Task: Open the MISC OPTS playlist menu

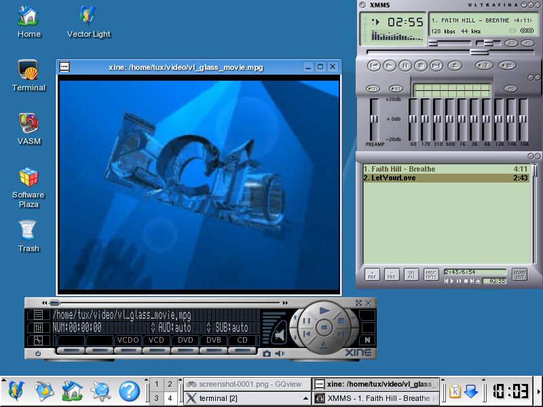Action: point(431,275)
